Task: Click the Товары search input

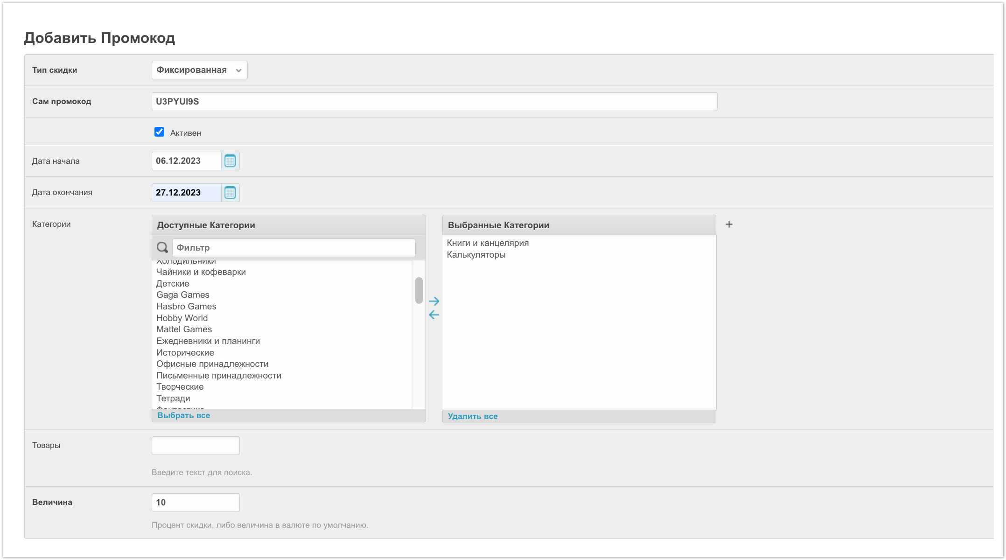Action: pos(196,446)
